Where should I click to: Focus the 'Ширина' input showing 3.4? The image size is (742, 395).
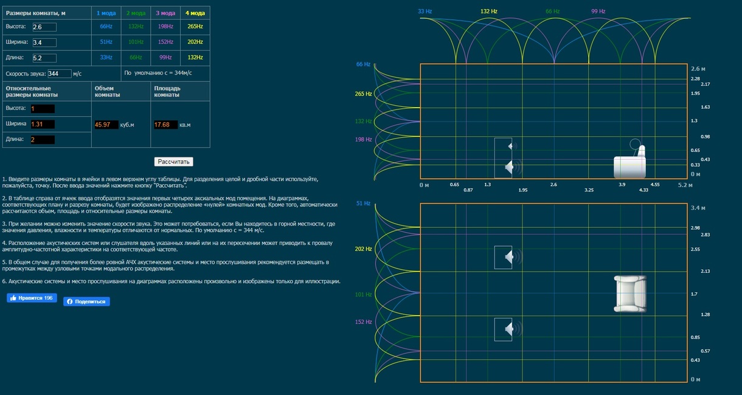[44, 43]
